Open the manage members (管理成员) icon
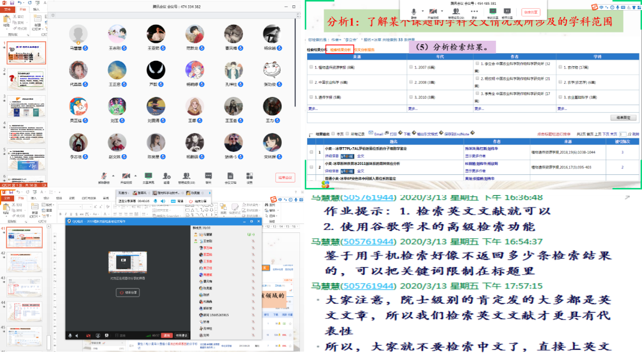The width and height of the screenshot is (642, 357). [187, 176]
